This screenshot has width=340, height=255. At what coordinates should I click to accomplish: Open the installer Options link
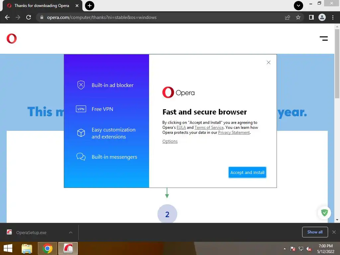(x=170, y=141)
